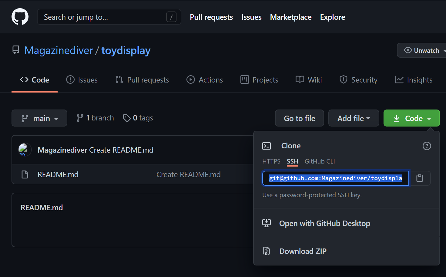Image resolution: width=446 pixels, height=277 pixels.
Task: Click the README.md preview heading
Action: (x=42, y=208)
